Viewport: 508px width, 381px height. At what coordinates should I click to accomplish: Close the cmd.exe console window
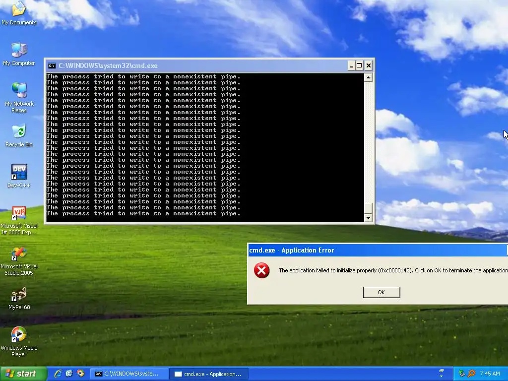click(x=369, y=66)
